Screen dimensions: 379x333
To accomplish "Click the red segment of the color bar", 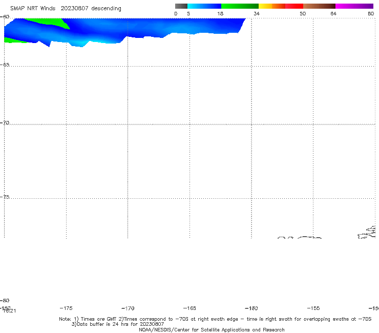I will coord(294,6).
